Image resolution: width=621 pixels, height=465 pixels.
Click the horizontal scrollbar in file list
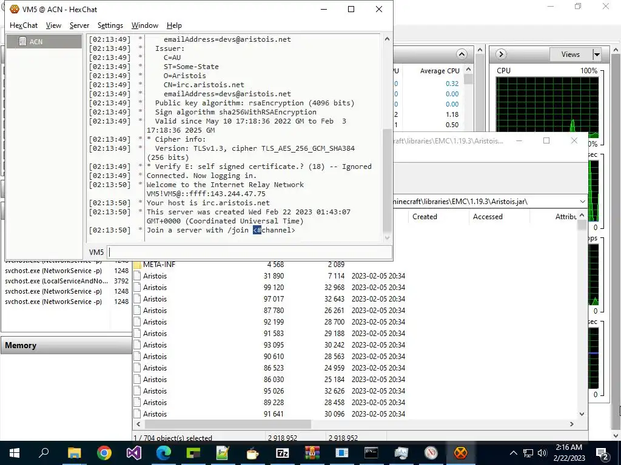(x=228, y=424)
